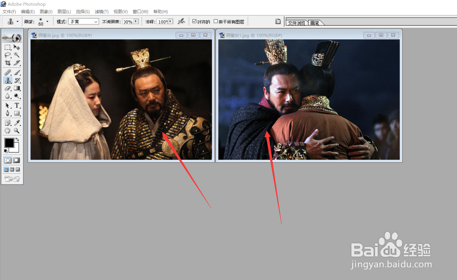Screen dimensions: 457x280
Task: Maximize the 铜雀台.jpg document window
Action: 193,35
